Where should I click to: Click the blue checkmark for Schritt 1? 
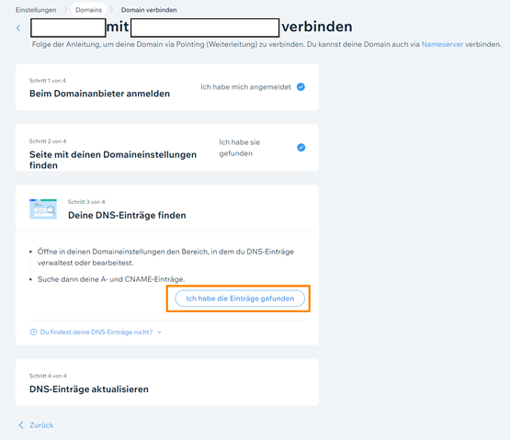pyautogui.click(x=300, y=87)
